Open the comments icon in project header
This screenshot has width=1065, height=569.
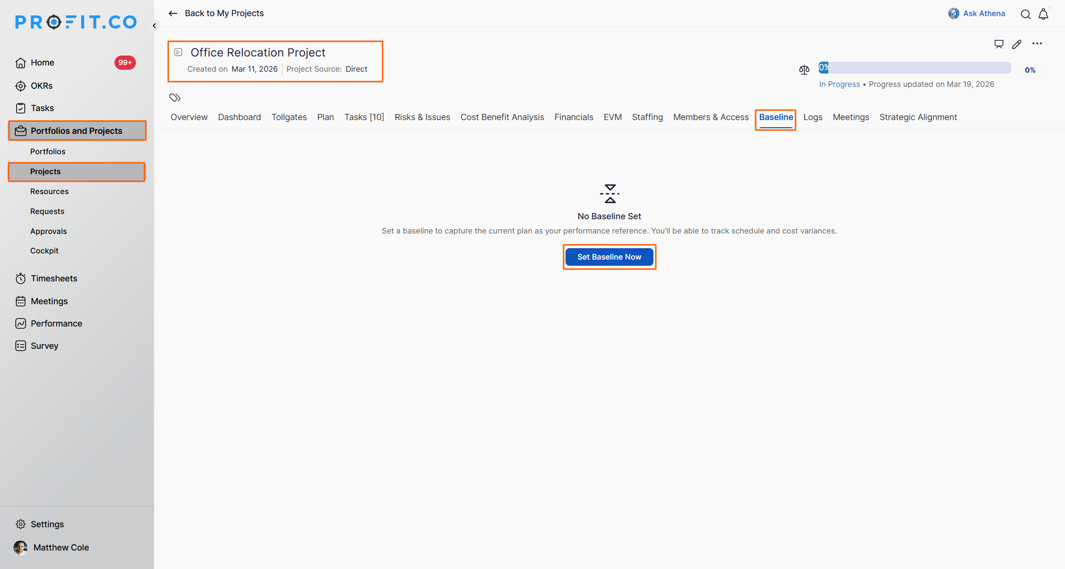coord(998,44)
